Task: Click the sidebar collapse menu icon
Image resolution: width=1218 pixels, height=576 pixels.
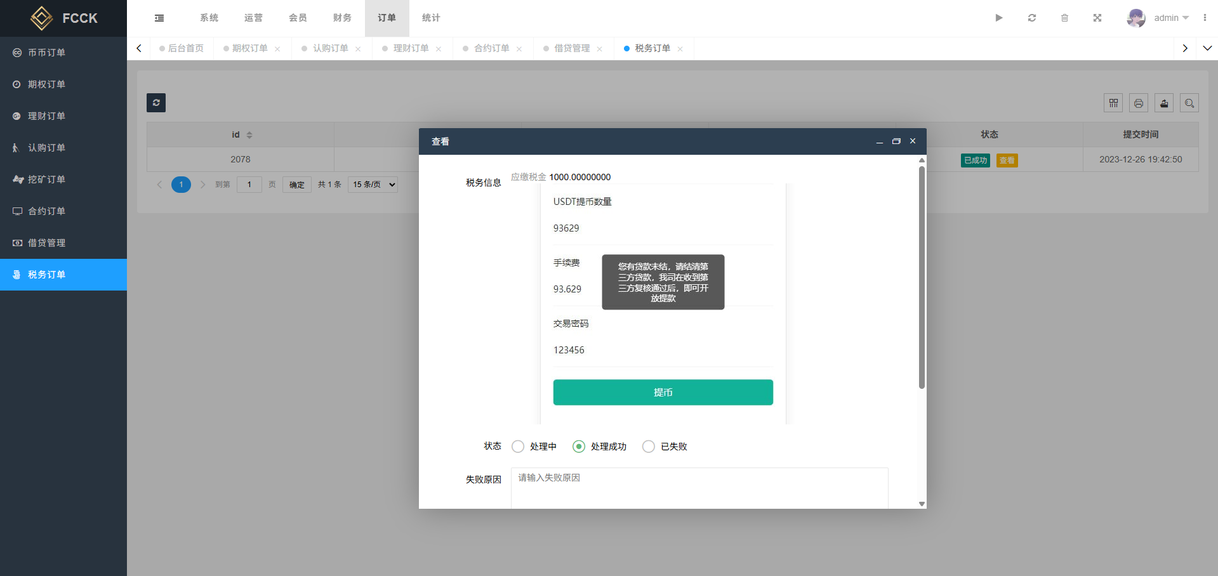Action: click(x=159, y=18)
